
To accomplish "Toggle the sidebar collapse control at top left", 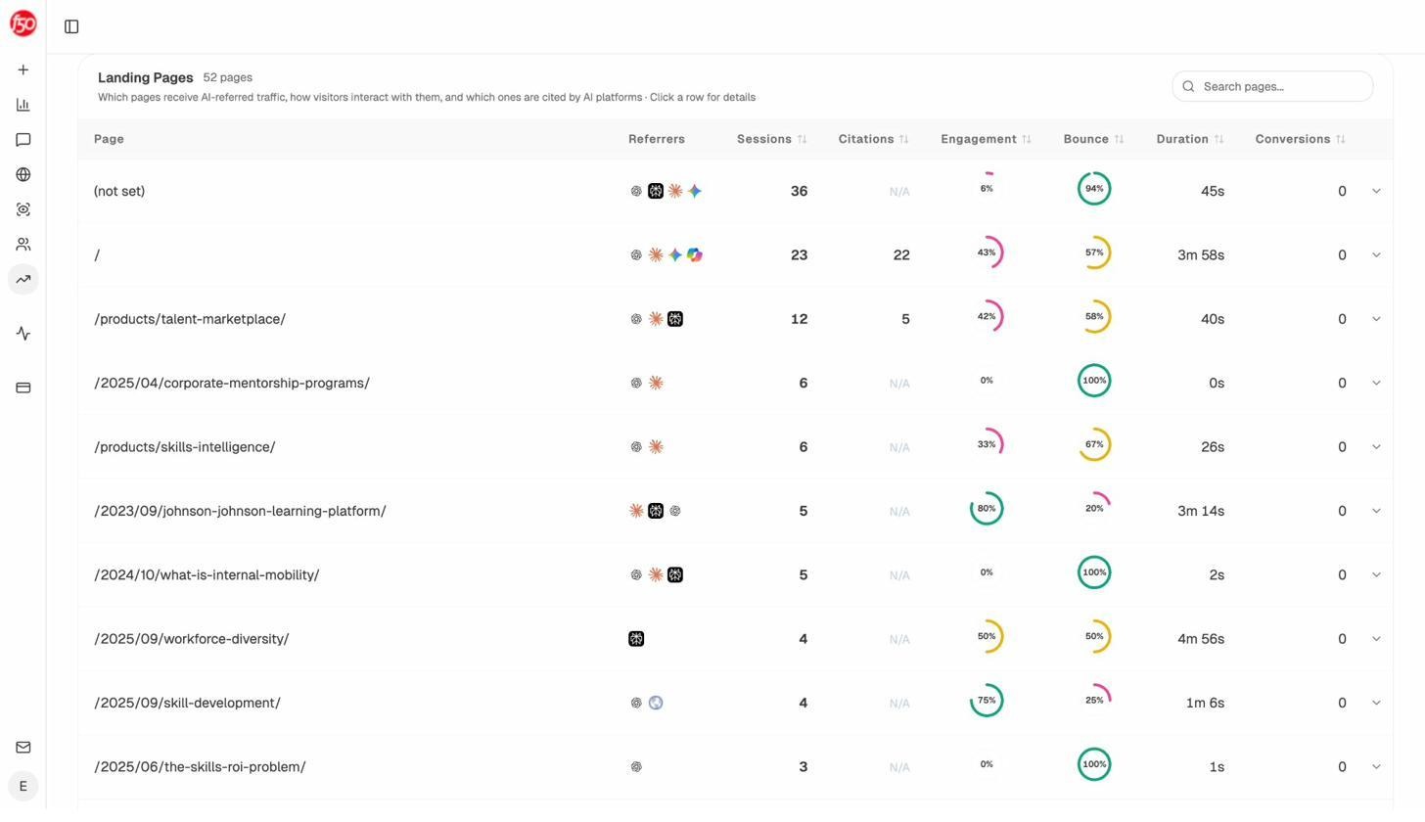I will pos(70,26).
